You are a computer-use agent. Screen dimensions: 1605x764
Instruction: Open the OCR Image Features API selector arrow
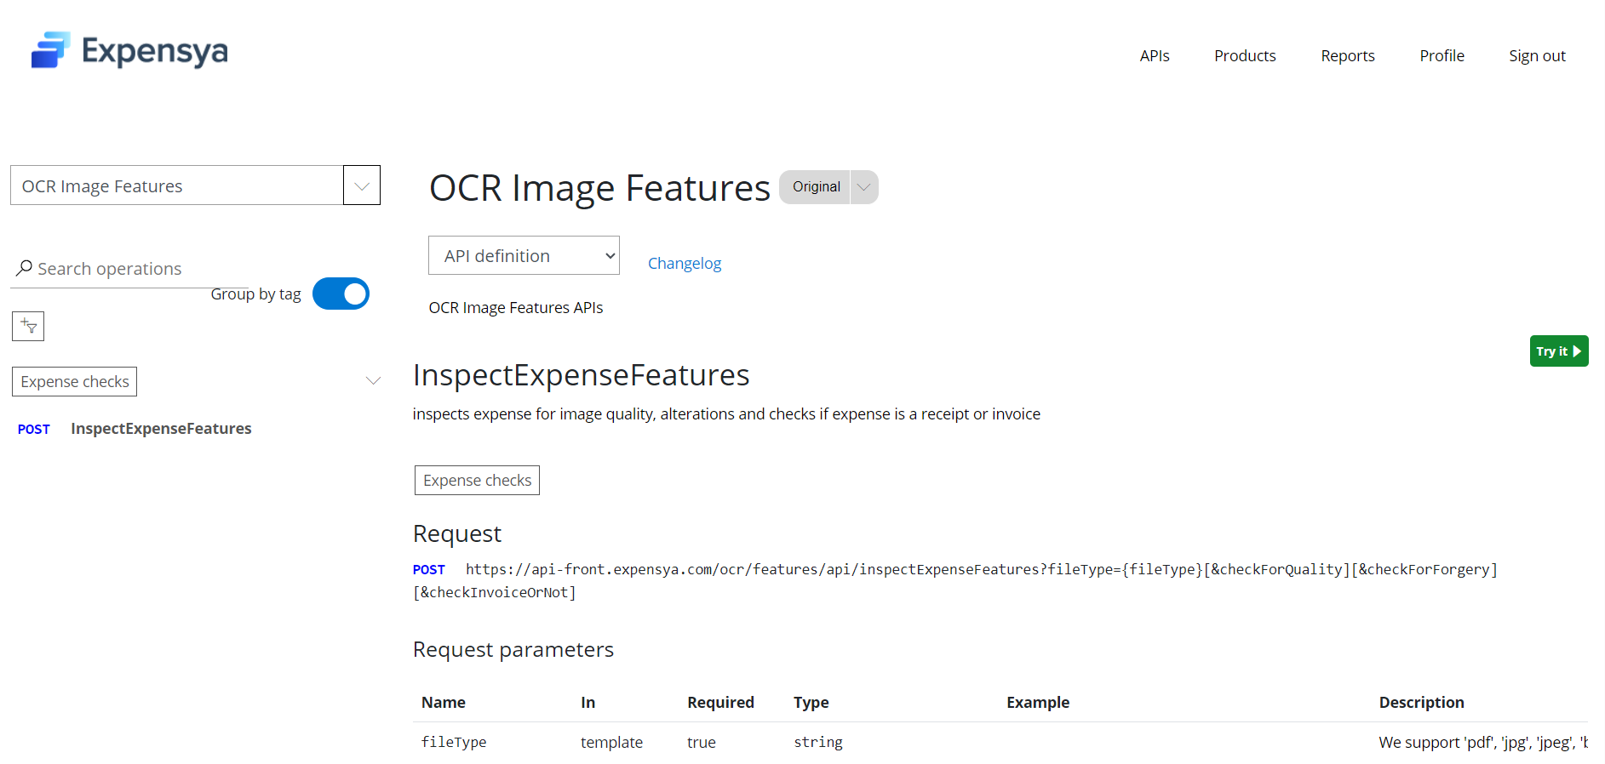(x=361, y=185)
